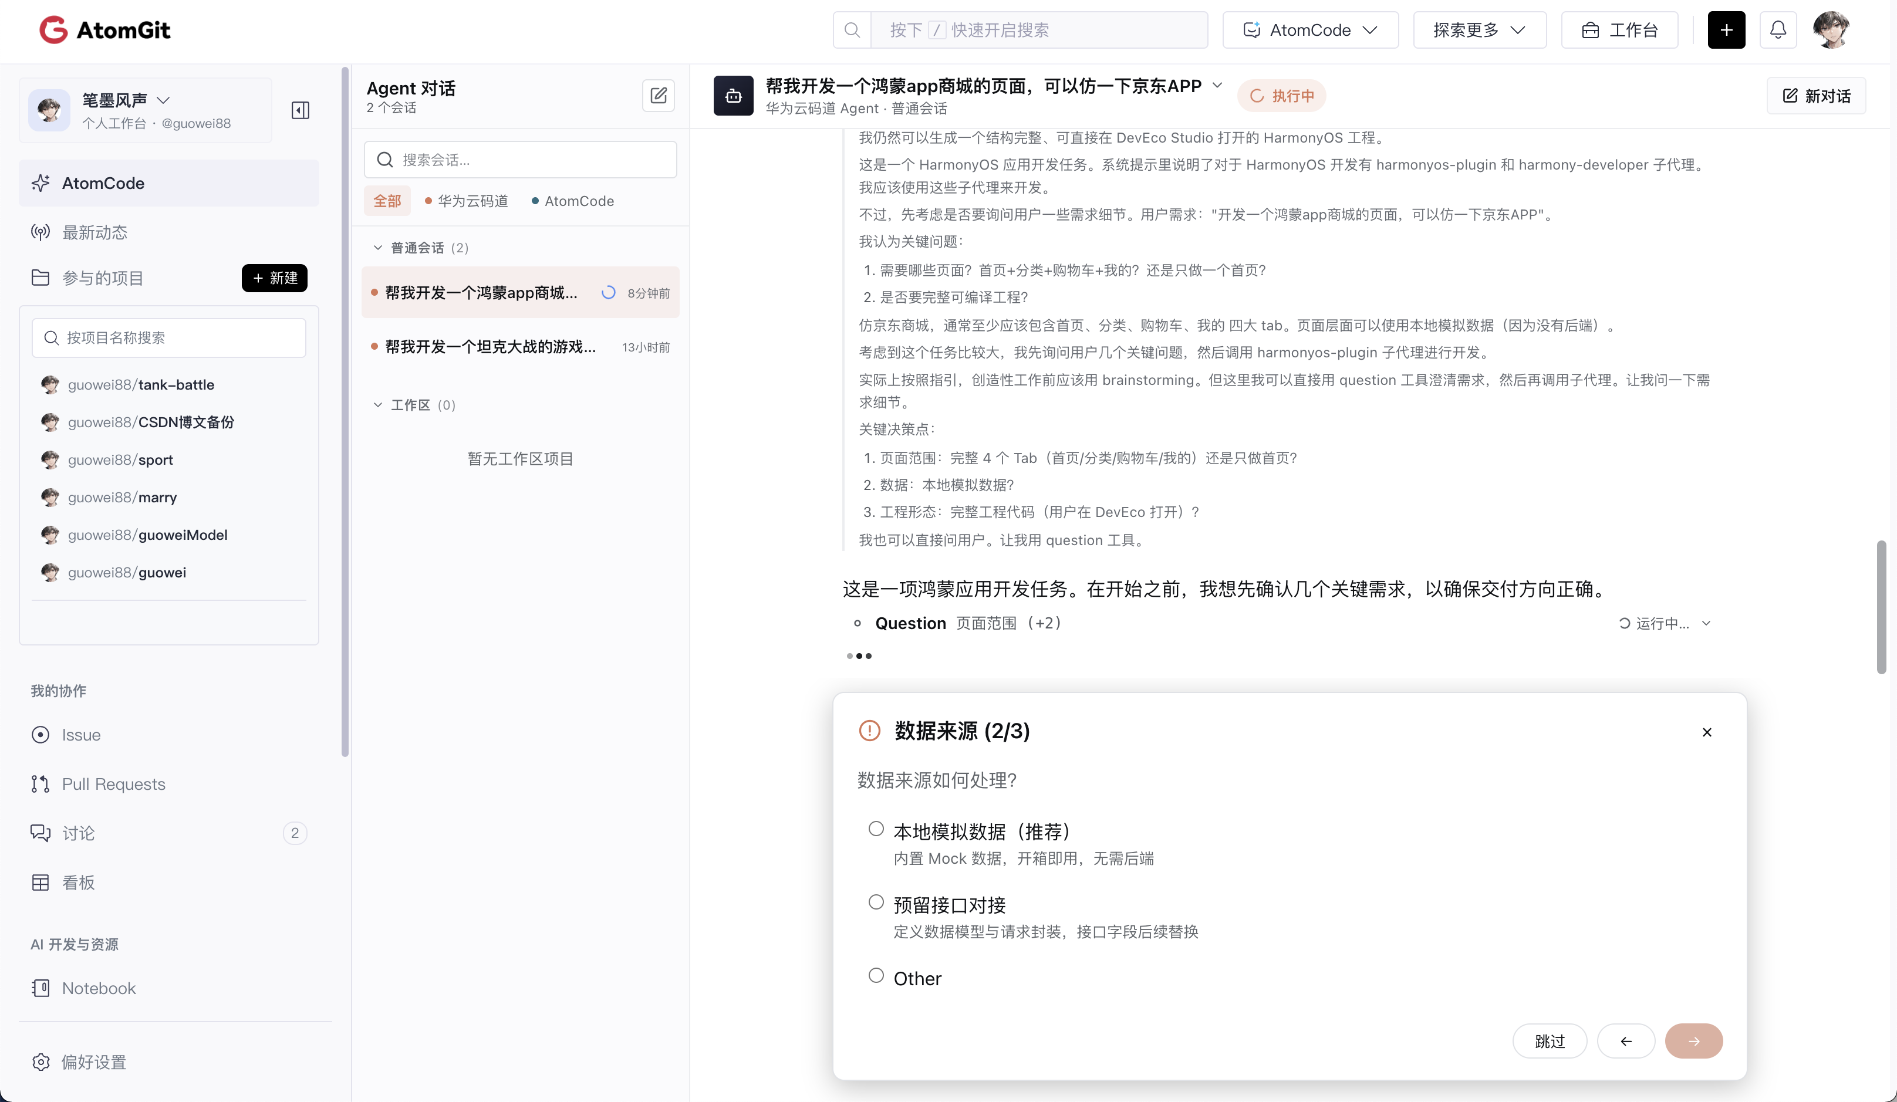Click the 看板 board icon
The width and height of the screenshot is (1897, 1102).
40,882
